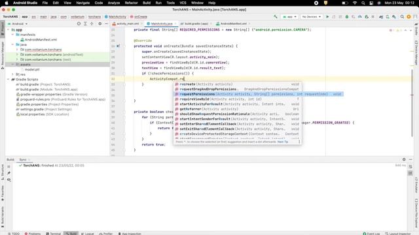
Task: Click the green Debug bug icon
Action: 347,16
